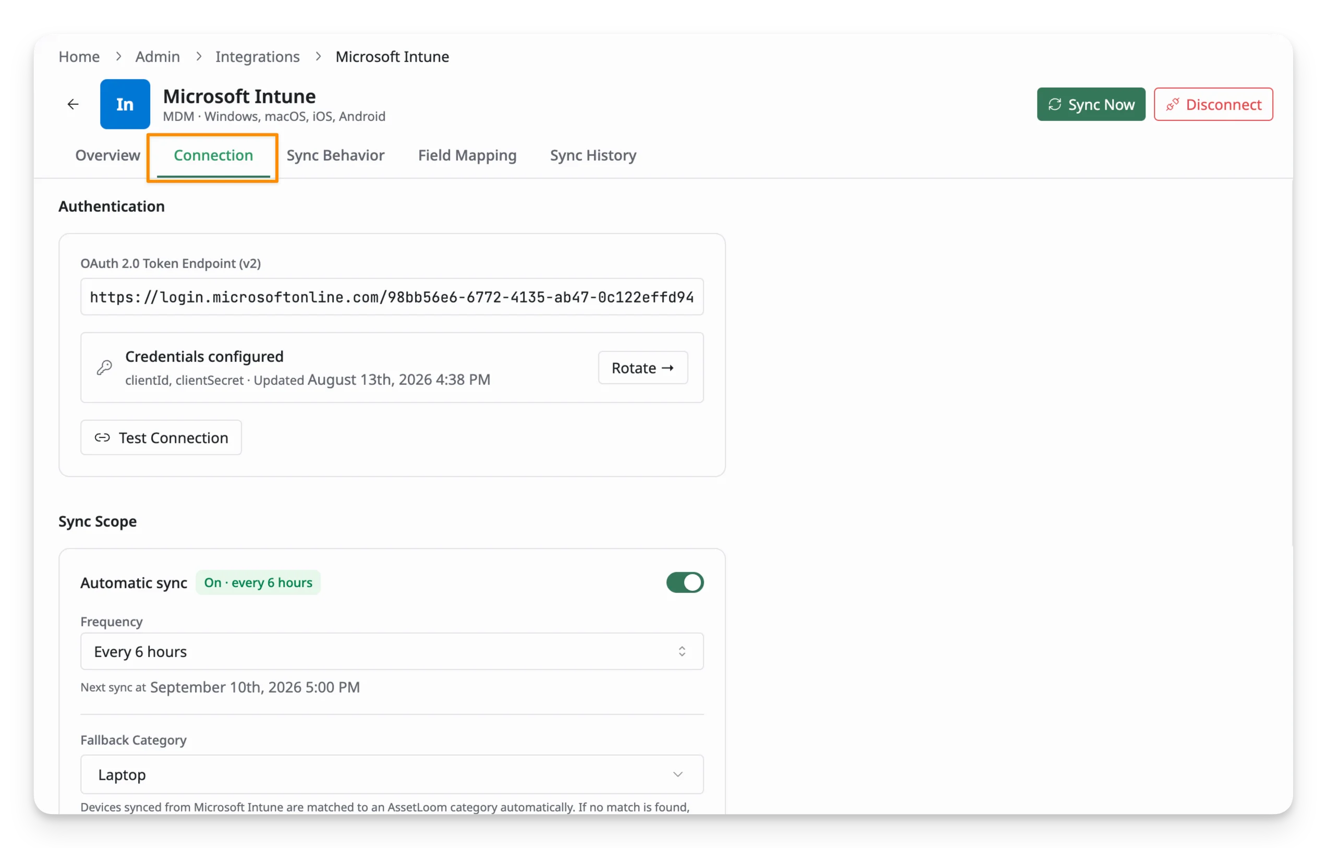
Task: Click the blue Intune "In" logo
Action: [x=125, y=104]
